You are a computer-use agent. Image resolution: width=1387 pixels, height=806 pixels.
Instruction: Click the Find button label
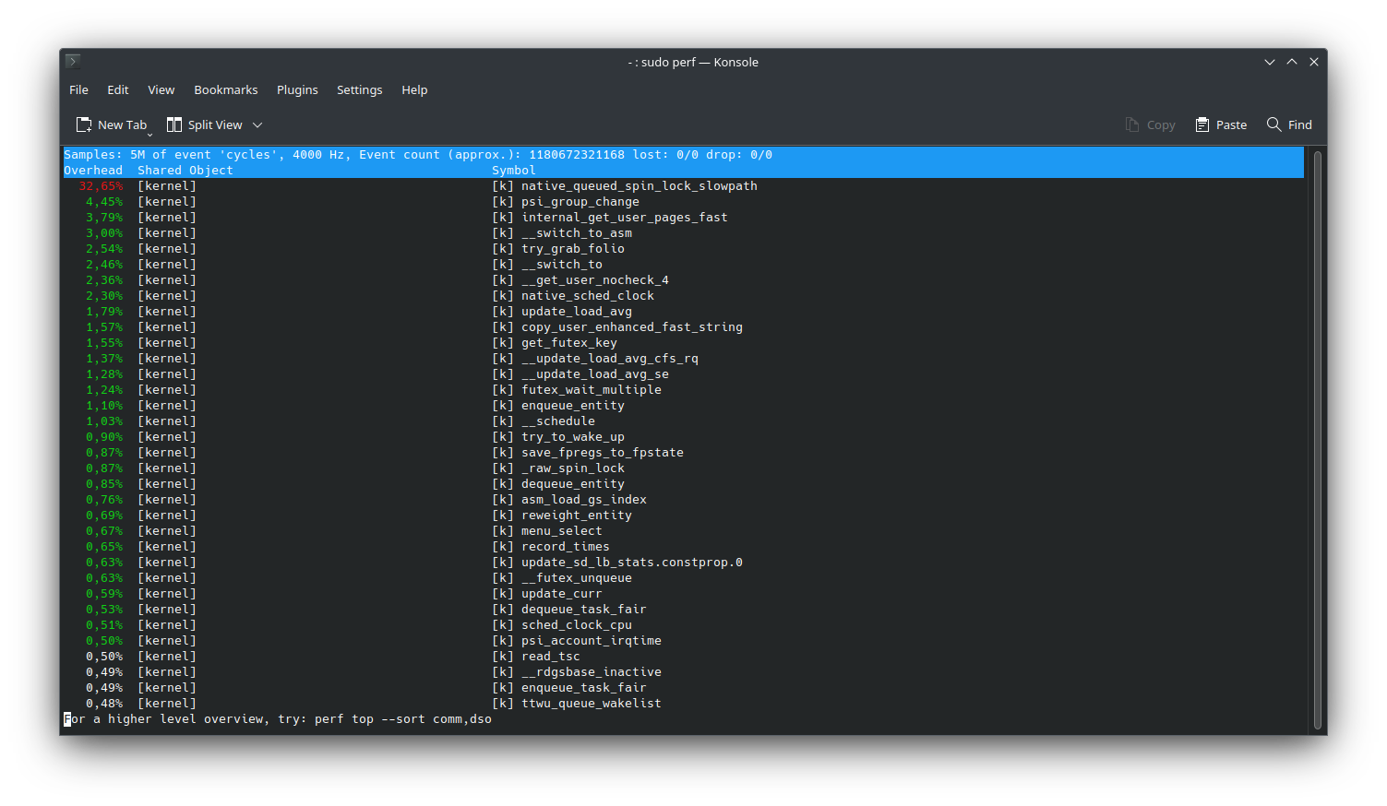1299,124
